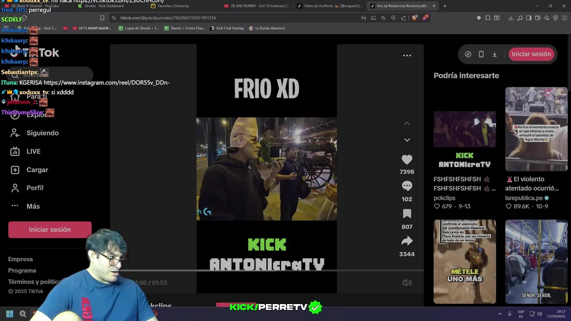The width and height of the screenshot is (571, 321).
Task: Close the frio xd #antonicra tab
Action: click(434, 6)
